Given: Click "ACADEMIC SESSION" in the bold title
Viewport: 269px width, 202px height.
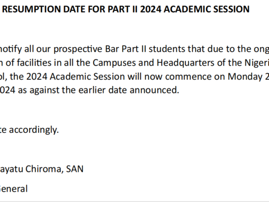Looking at the screenshot, I should click(x=207, y=9).
